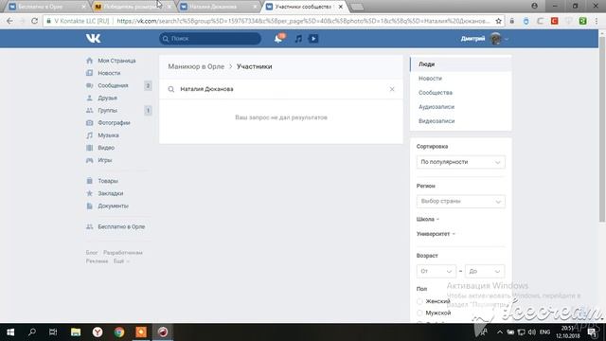Expand the Школа filter
This screenshot has width=606, height=341.
[x=427, y=219]
